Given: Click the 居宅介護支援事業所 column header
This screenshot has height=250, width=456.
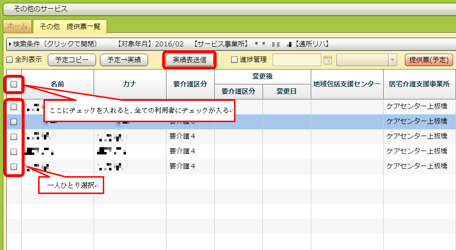Looking at the screenshot, I should [419, 84].
